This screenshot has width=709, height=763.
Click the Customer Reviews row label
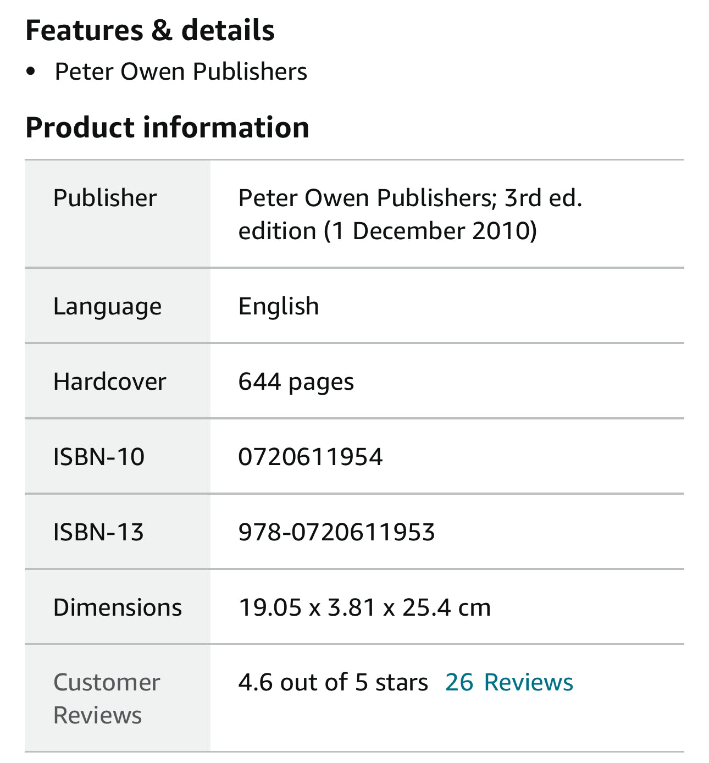[107, 699]
